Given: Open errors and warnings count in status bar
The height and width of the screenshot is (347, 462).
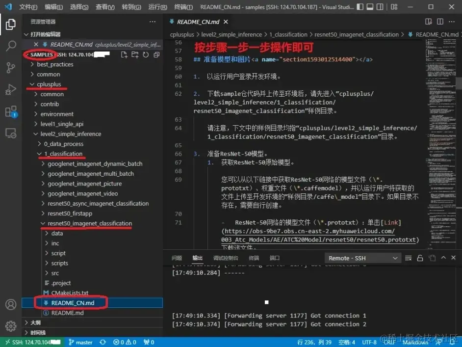Looking at the screenshot, I should [125, 342].
